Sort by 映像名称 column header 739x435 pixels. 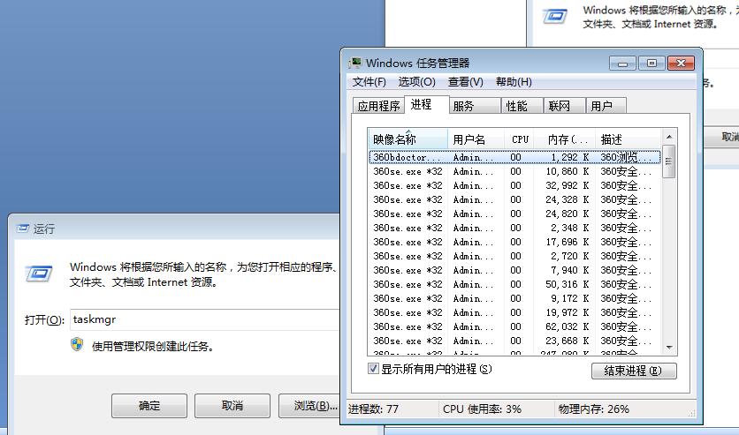pyautogui.click(x=408, y=139)
